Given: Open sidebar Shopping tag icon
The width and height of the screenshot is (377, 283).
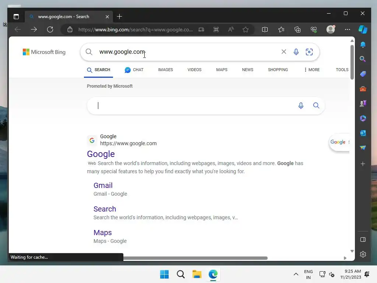Looking at the screenshot, I should (x=363, y=74).
